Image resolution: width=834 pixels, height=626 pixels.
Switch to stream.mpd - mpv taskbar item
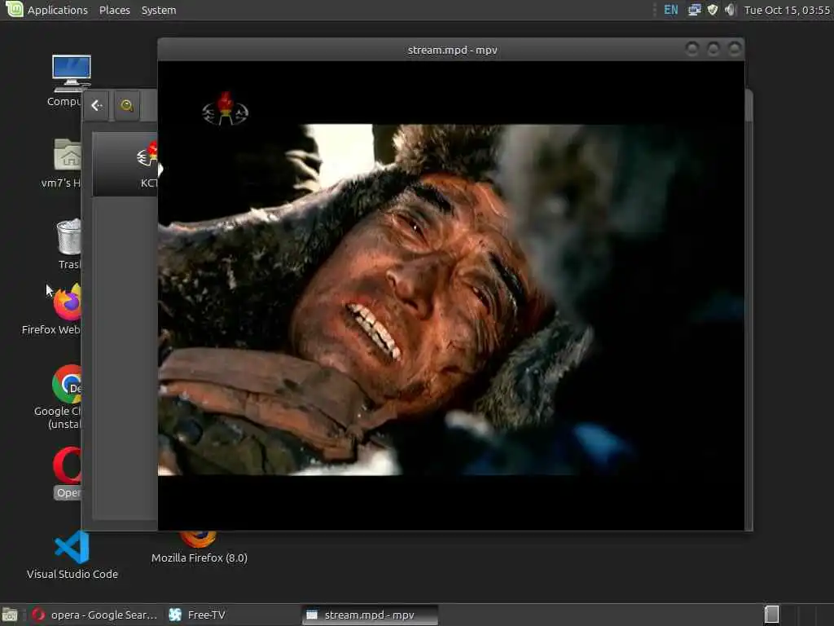370,615
